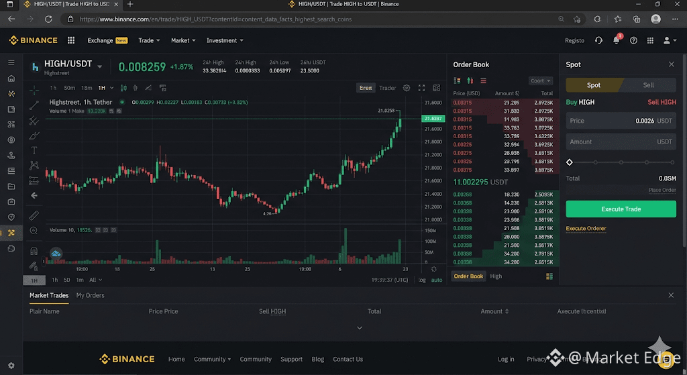Viewport: 687px width, 375px height.
Task: Open the wallet icon in left sidebar
Action: (11, 109)
